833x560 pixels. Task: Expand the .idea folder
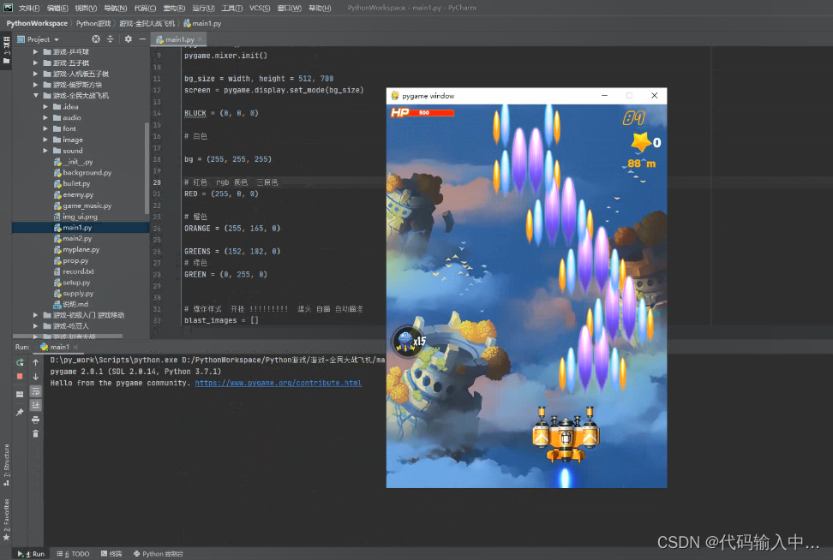point(45,107)
